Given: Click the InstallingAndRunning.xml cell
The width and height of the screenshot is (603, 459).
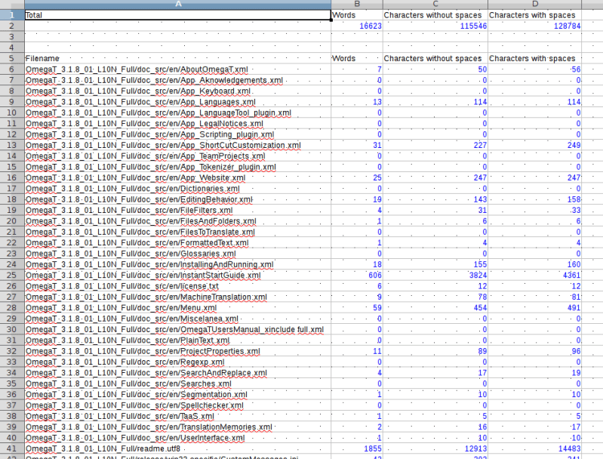Looking at the screenshot, I should point(177,264).
